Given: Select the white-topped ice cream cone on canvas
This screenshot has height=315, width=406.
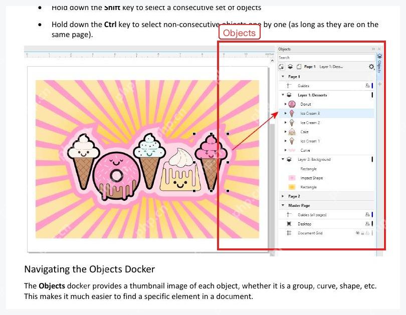Looking at the screenshot, I should (x=83, y=161).
